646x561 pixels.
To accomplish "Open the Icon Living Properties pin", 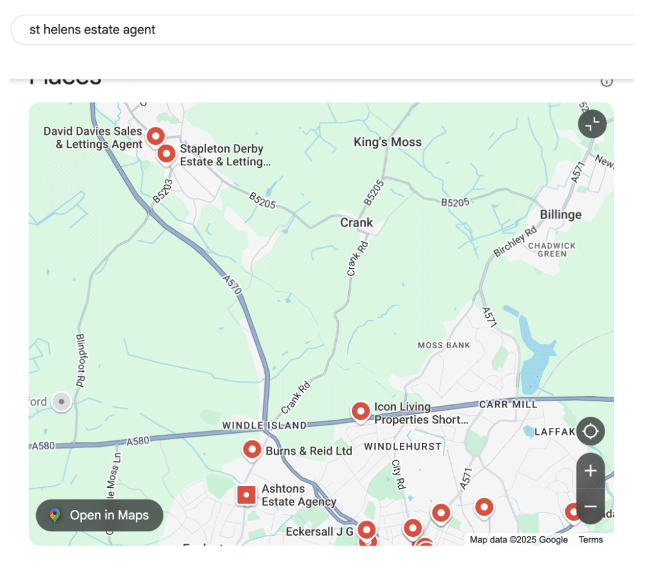I will click(360, 411).
